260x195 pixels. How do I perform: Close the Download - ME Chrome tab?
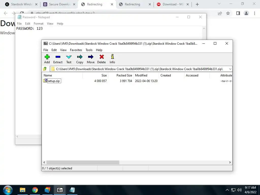click(188, 4)
